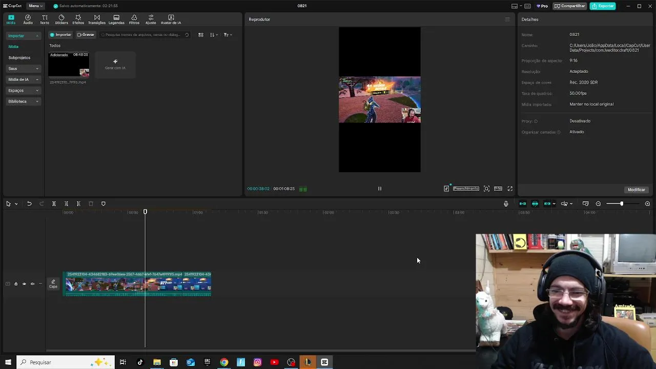Add a marker with the shield icon
The width and height of the screenshot is (656, 369).
click(103, 204)
